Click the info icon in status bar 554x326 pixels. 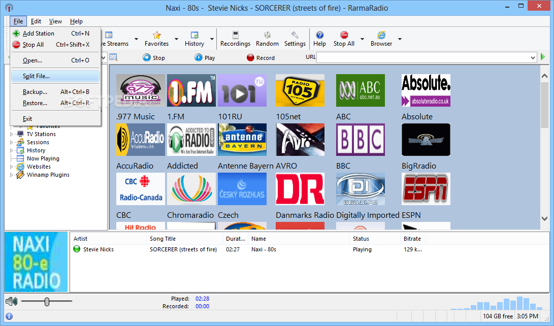tap(9, 316)
